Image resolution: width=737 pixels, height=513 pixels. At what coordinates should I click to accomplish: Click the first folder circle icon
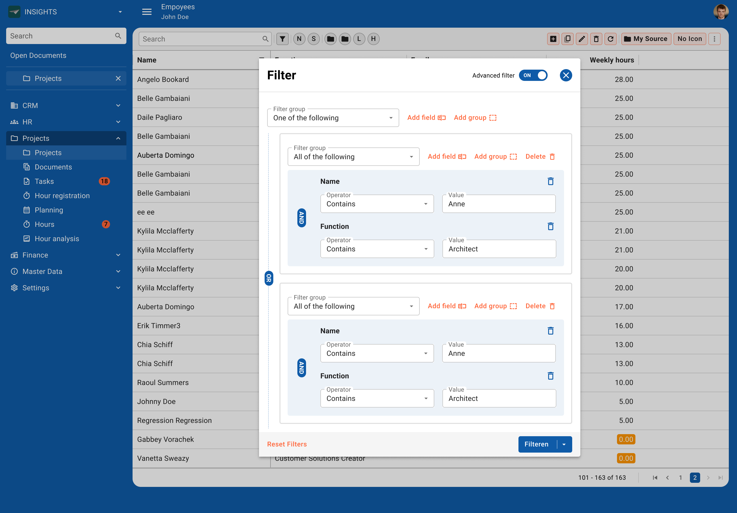click(x=330, y=39)
